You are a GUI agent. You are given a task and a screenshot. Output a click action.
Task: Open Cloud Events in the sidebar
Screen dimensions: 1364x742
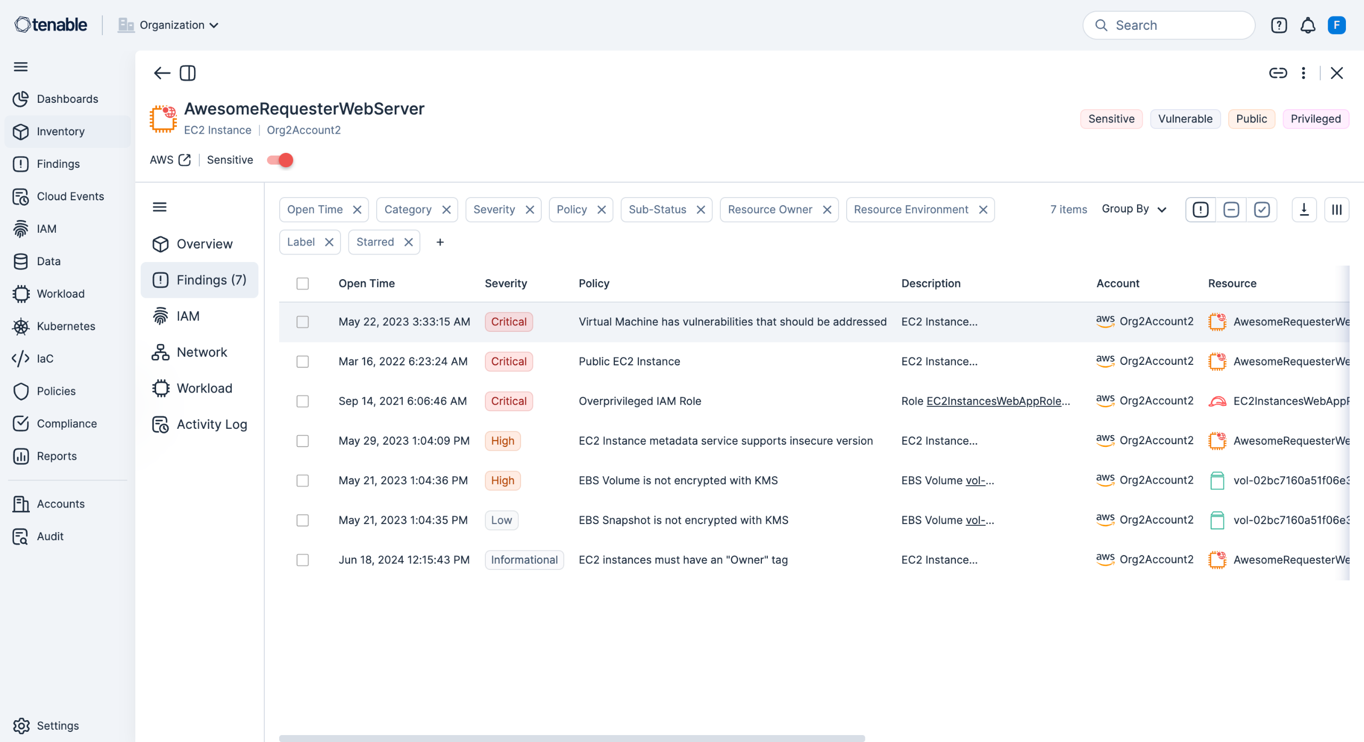click(x=70, y=196)
